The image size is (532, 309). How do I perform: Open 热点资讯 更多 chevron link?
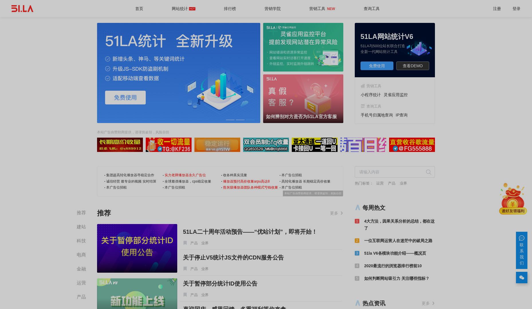428,303
